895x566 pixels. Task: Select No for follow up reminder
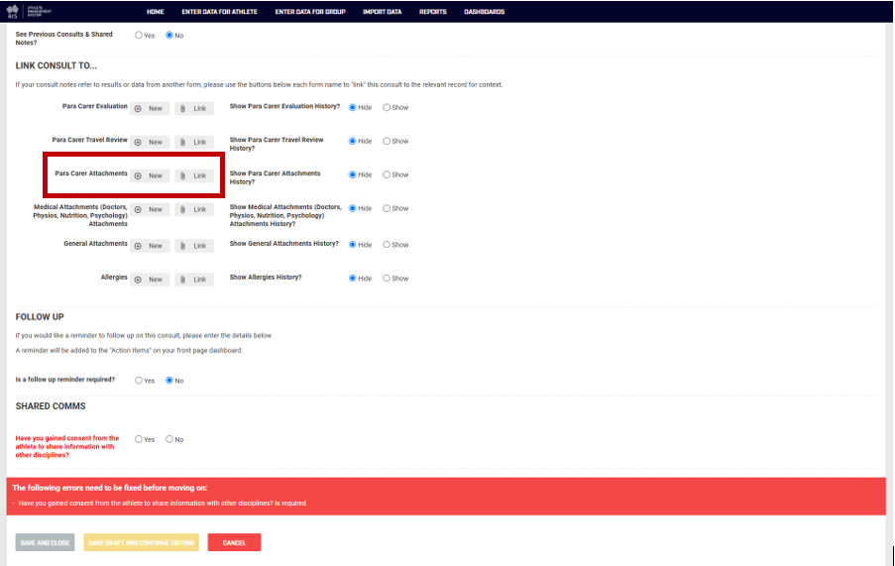(168, 381)
